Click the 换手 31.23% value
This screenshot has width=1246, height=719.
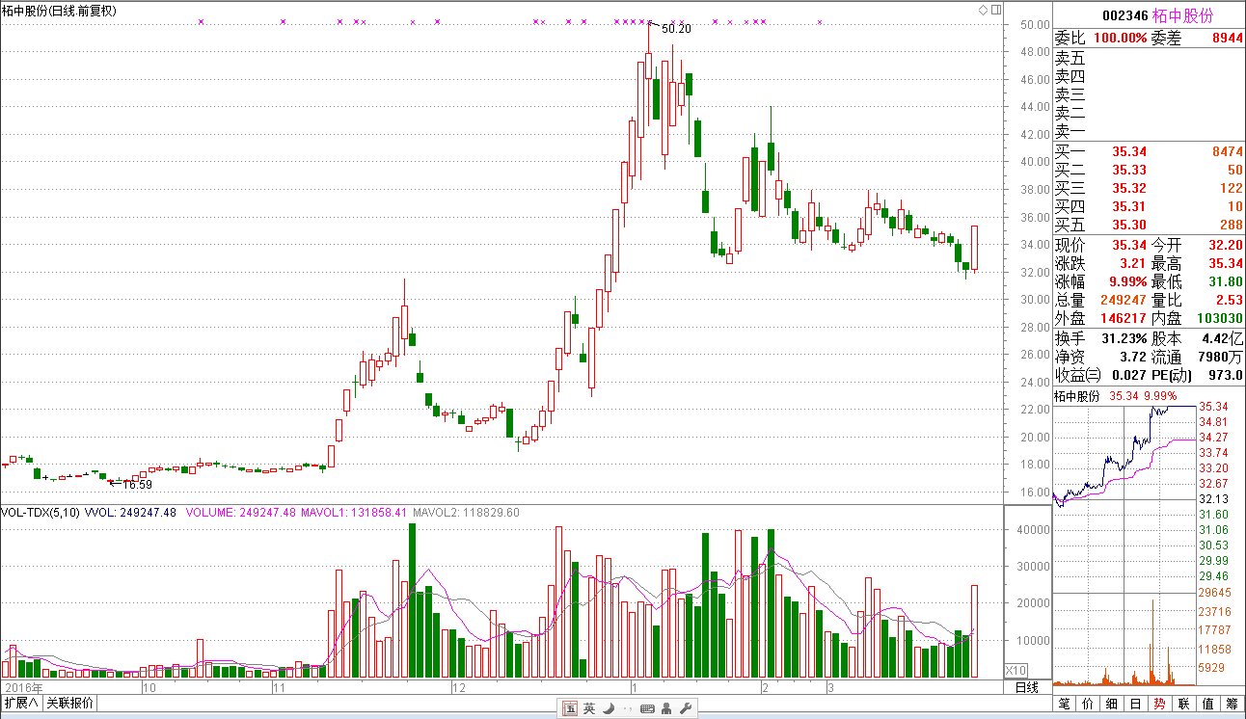[1125, 338]
